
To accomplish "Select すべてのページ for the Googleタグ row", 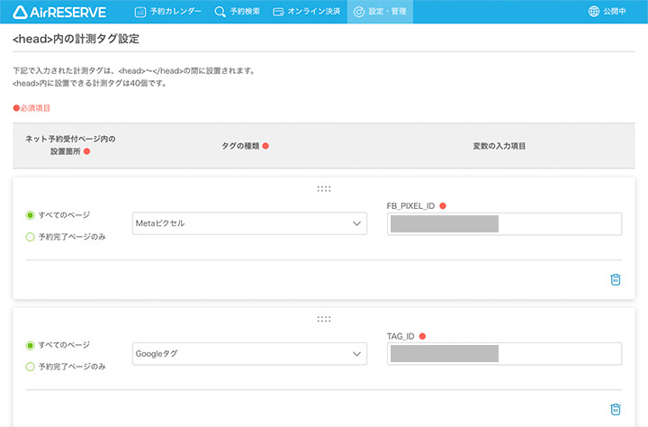I will 31,345.
